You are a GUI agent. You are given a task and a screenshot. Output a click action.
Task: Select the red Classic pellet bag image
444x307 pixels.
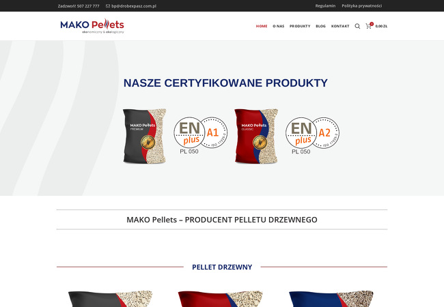pyautogui.click(x=256, y=136)
